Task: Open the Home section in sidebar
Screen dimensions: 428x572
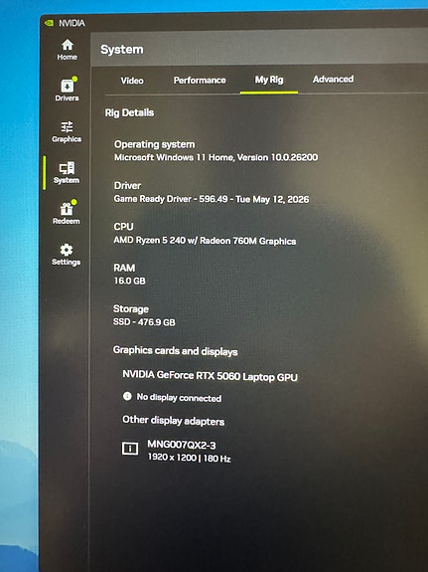Action: tap(67, 50)
